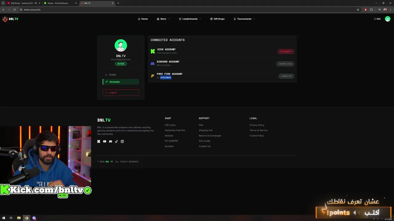The width and height of the screenshot is (394, 221).
Task: Mute the audio on YouTube tab
Action: click(x=36, y=3)
